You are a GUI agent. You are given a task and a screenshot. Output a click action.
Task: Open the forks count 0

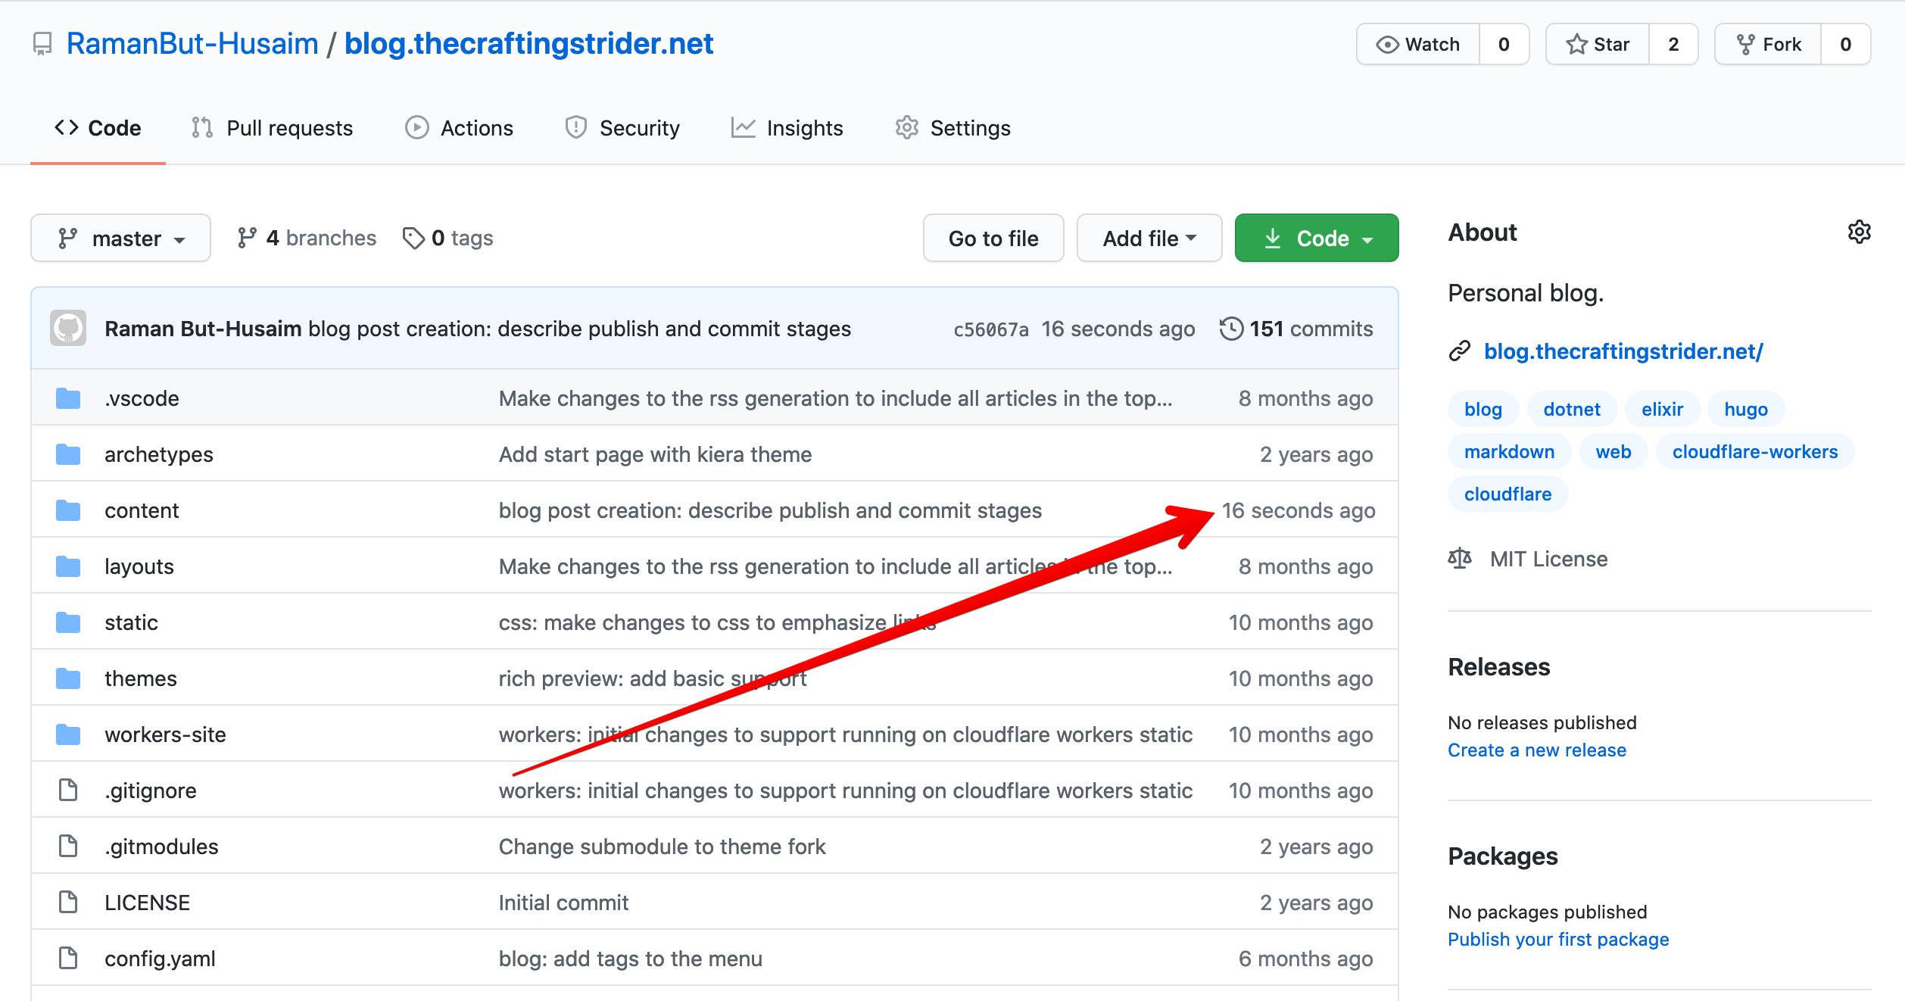point(1845,44)
